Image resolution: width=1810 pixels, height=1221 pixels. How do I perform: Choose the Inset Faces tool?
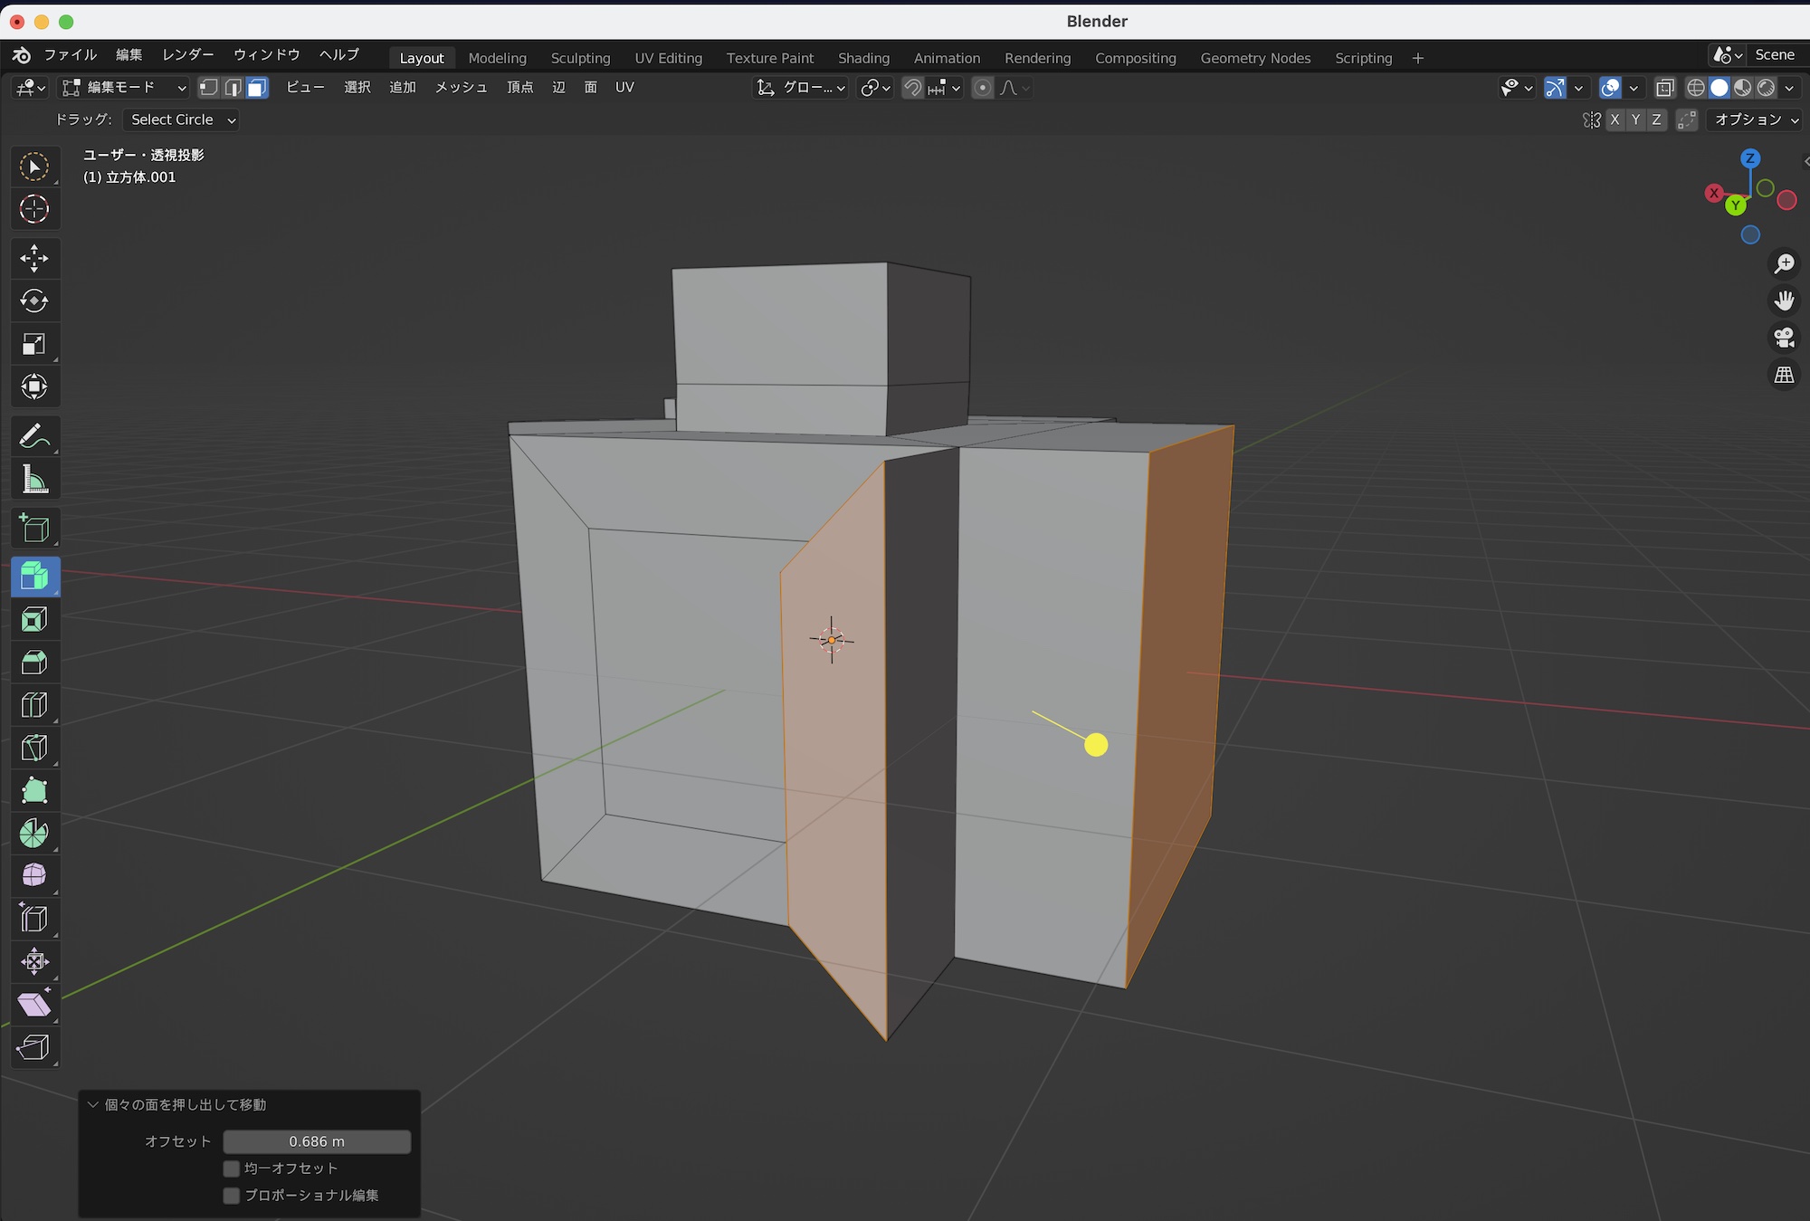[x=34, y=620]
